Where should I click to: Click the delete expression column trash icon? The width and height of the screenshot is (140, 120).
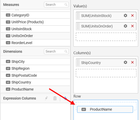tap(55, 98)
